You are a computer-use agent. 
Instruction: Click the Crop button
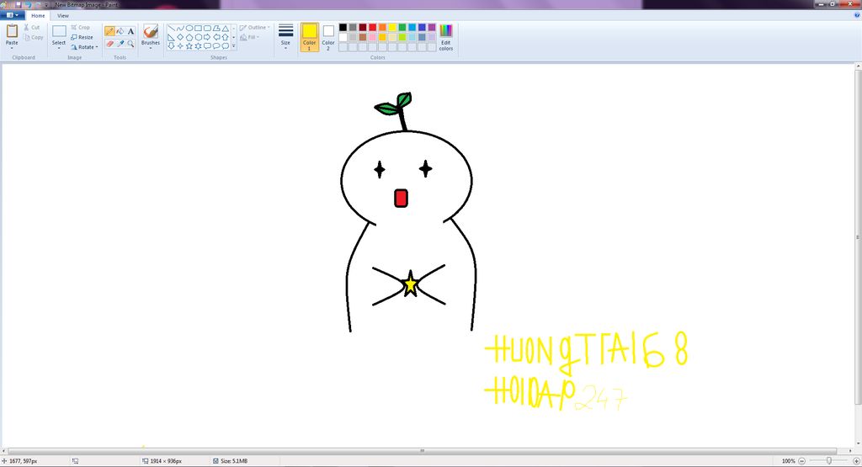click(x=80, y=28)
